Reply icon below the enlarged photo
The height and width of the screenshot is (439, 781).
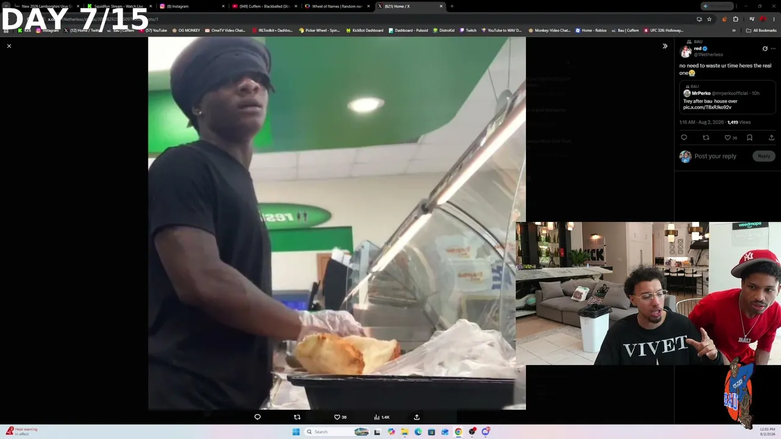(x=257, y=417)
